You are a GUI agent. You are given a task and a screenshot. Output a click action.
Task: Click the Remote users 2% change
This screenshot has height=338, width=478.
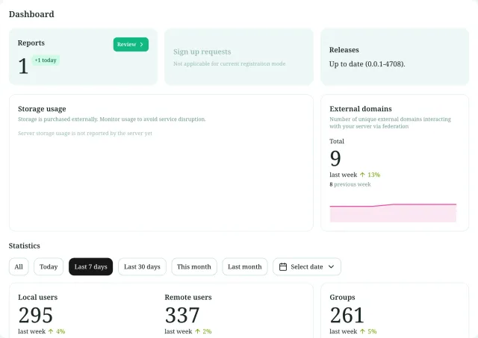[x=207, y=331]
